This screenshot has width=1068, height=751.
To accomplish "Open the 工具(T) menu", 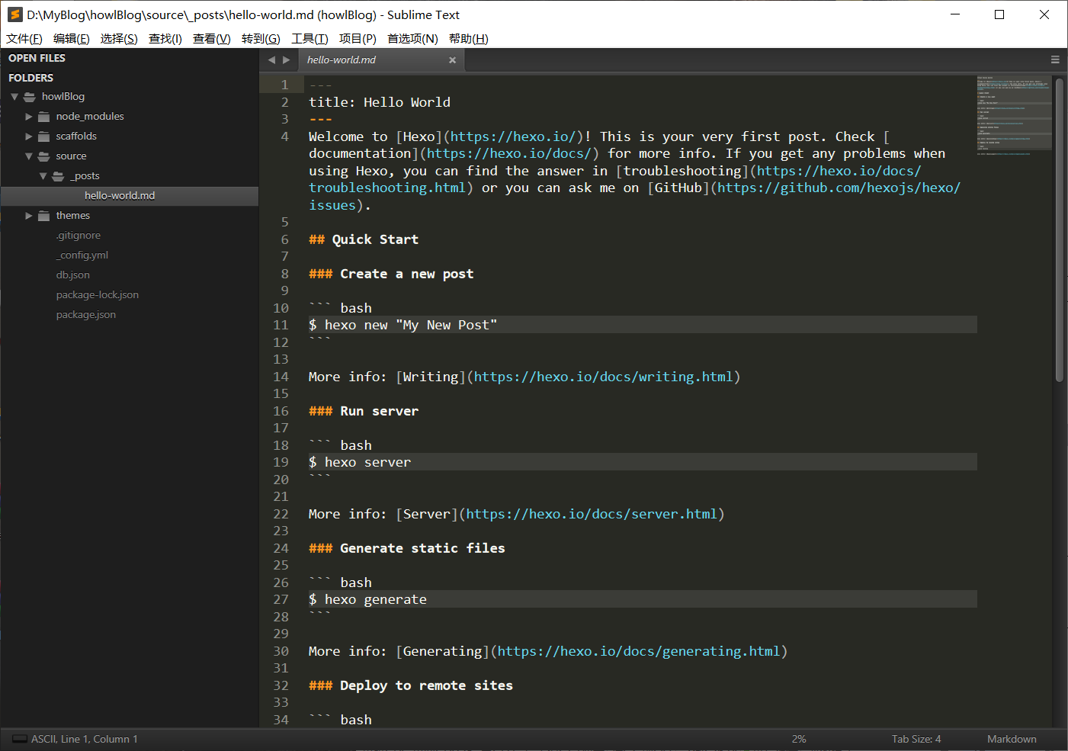I will pos(309,39).
